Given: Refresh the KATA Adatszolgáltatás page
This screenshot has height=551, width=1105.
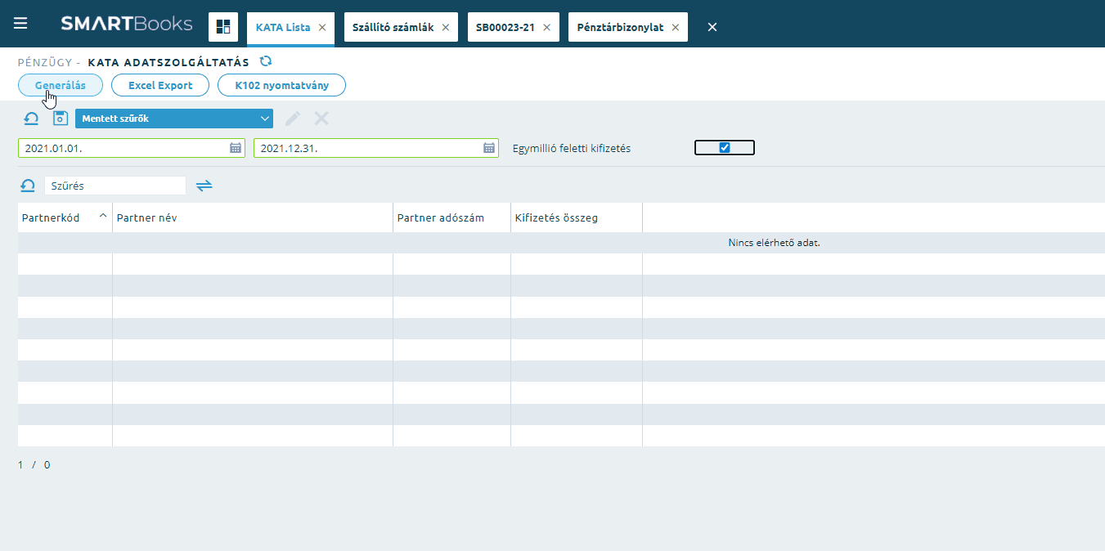Looking at the screenshot, I should tap(265, 61).
